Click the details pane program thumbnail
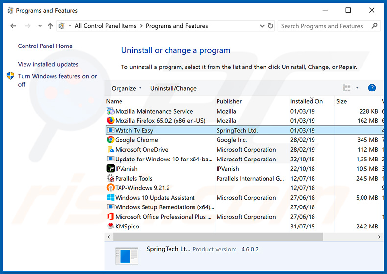Screen dimensions: 387x274 pyautogui.click(x=126, y=256)
